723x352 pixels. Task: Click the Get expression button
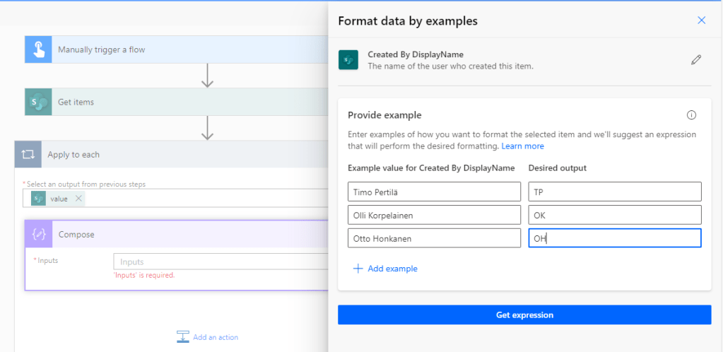[x=524, y=315]
